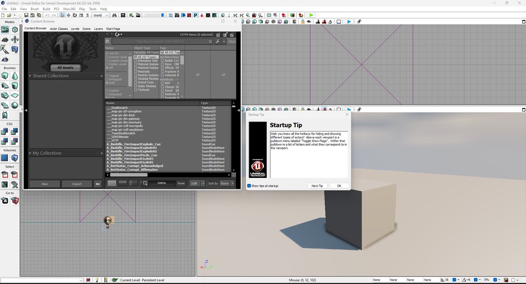Check the Sound Cues object type filter
Screen dimensions: 526x284
click(136, 82)
